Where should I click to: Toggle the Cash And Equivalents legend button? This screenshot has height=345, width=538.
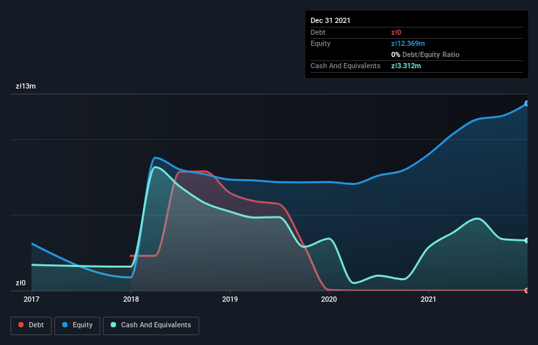click(x=151, y=325)
